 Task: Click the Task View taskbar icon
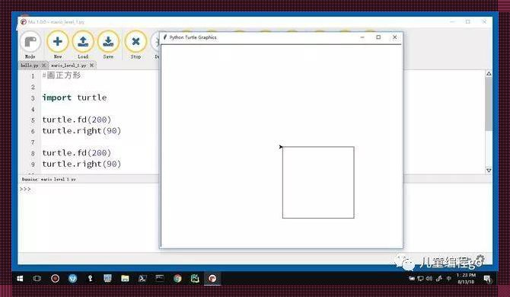(37, 279)
